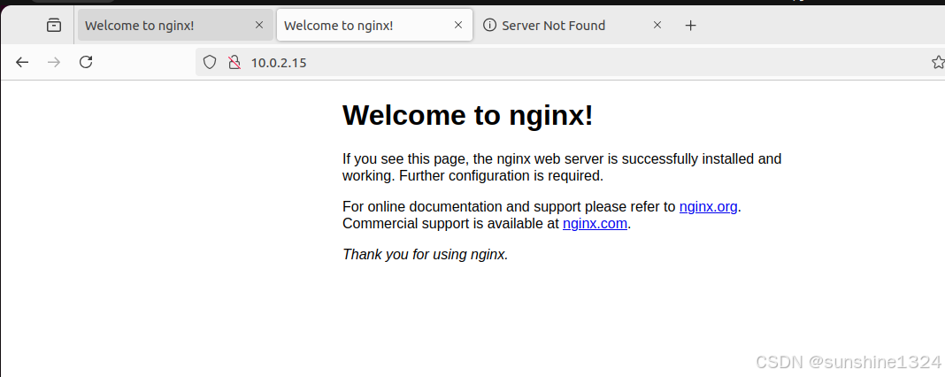Close the Server Not Found tab

click(x=657, y=25)
